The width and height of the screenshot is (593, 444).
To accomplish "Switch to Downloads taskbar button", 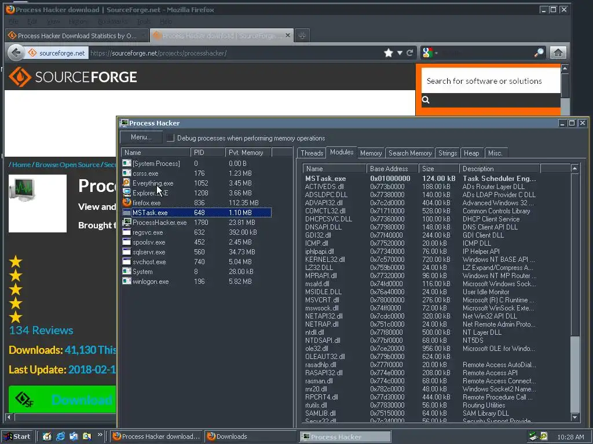I will click(251, 436).
